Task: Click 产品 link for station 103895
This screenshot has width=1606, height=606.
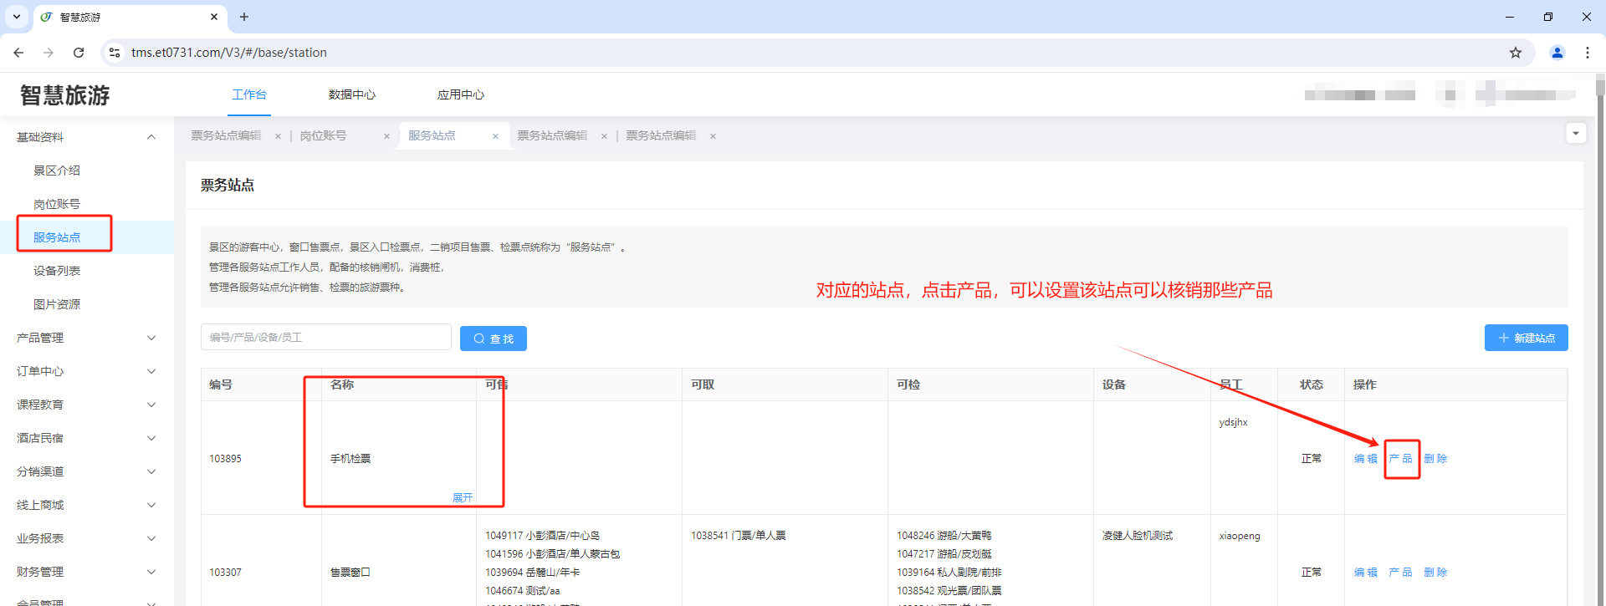Action: 1400,459
